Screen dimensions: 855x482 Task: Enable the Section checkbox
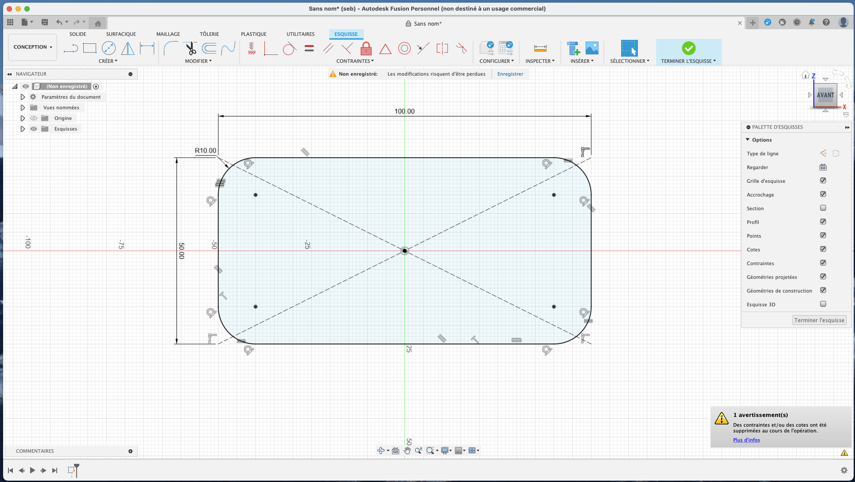(823, 208)
